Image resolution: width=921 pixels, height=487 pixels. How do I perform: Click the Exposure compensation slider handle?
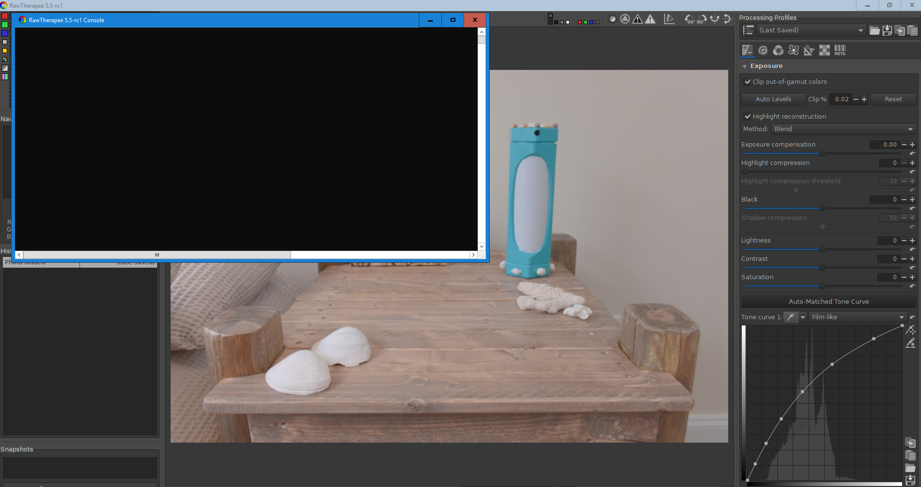823,153
